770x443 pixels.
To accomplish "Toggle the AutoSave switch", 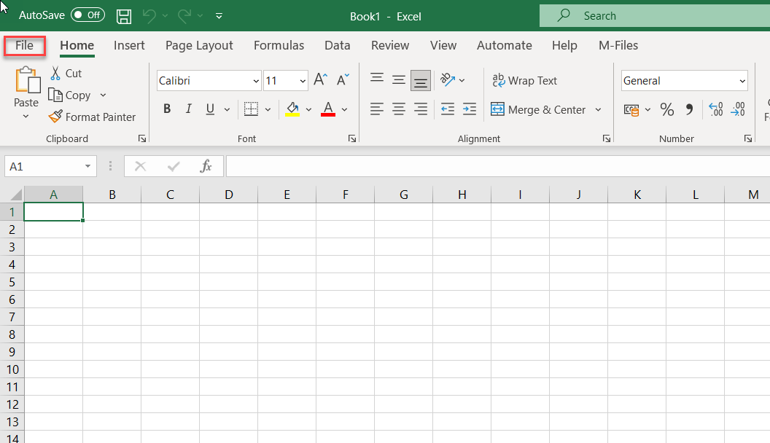I will (87, 15).
